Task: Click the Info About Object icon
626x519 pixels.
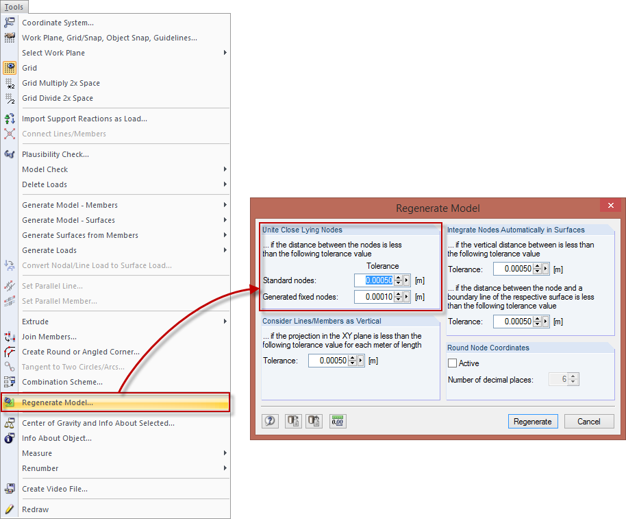Action: [10, 438]
